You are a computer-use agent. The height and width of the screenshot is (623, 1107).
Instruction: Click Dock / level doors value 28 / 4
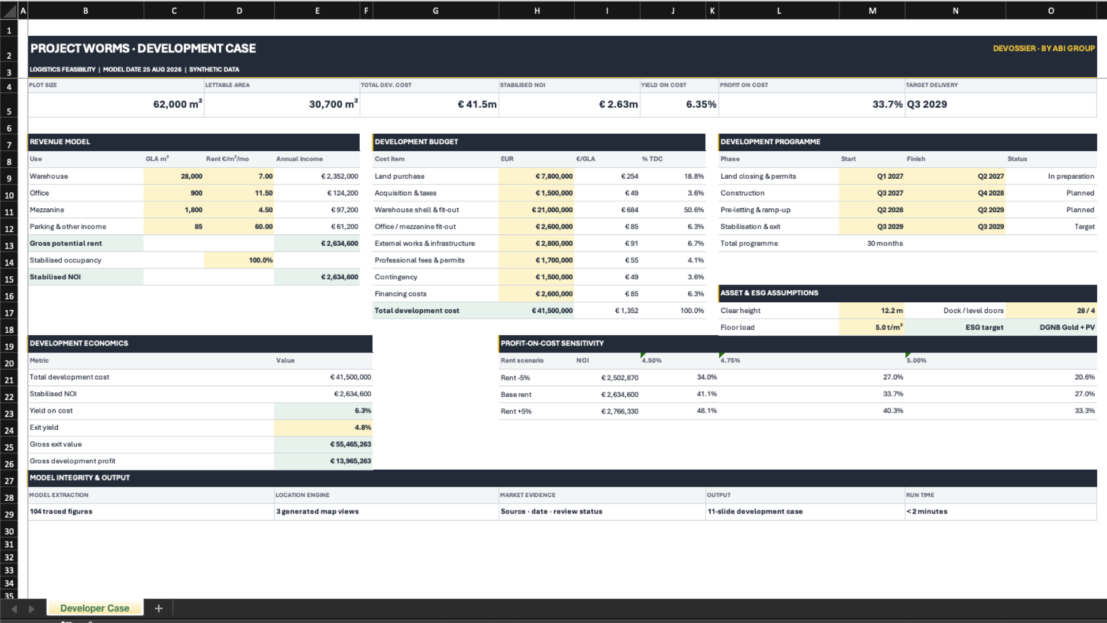click(1051, 310)
